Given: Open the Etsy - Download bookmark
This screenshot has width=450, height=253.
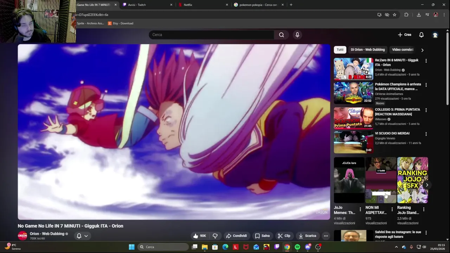Looking at the screenshot, I should (x=121, y=24).
